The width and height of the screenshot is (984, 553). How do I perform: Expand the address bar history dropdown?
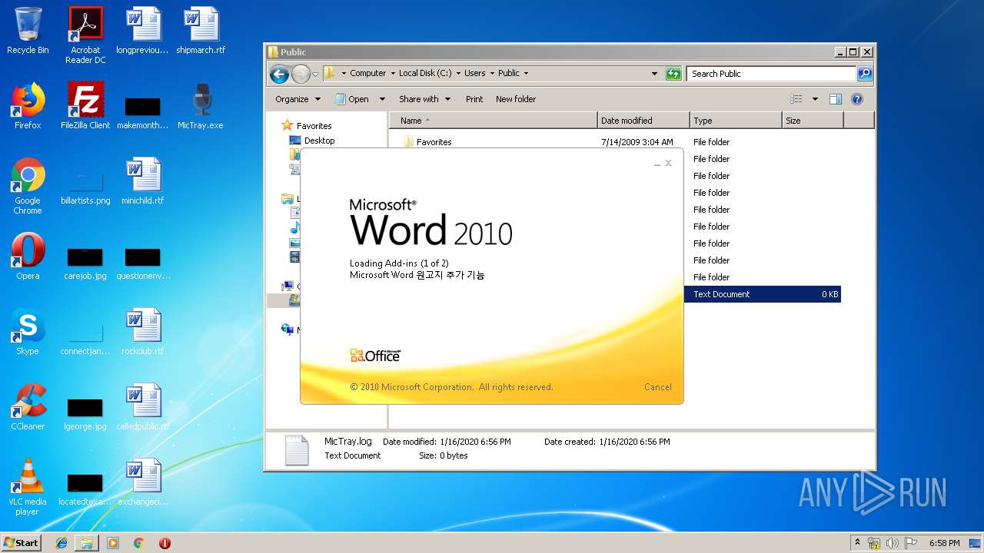click(x=654, y=74)
